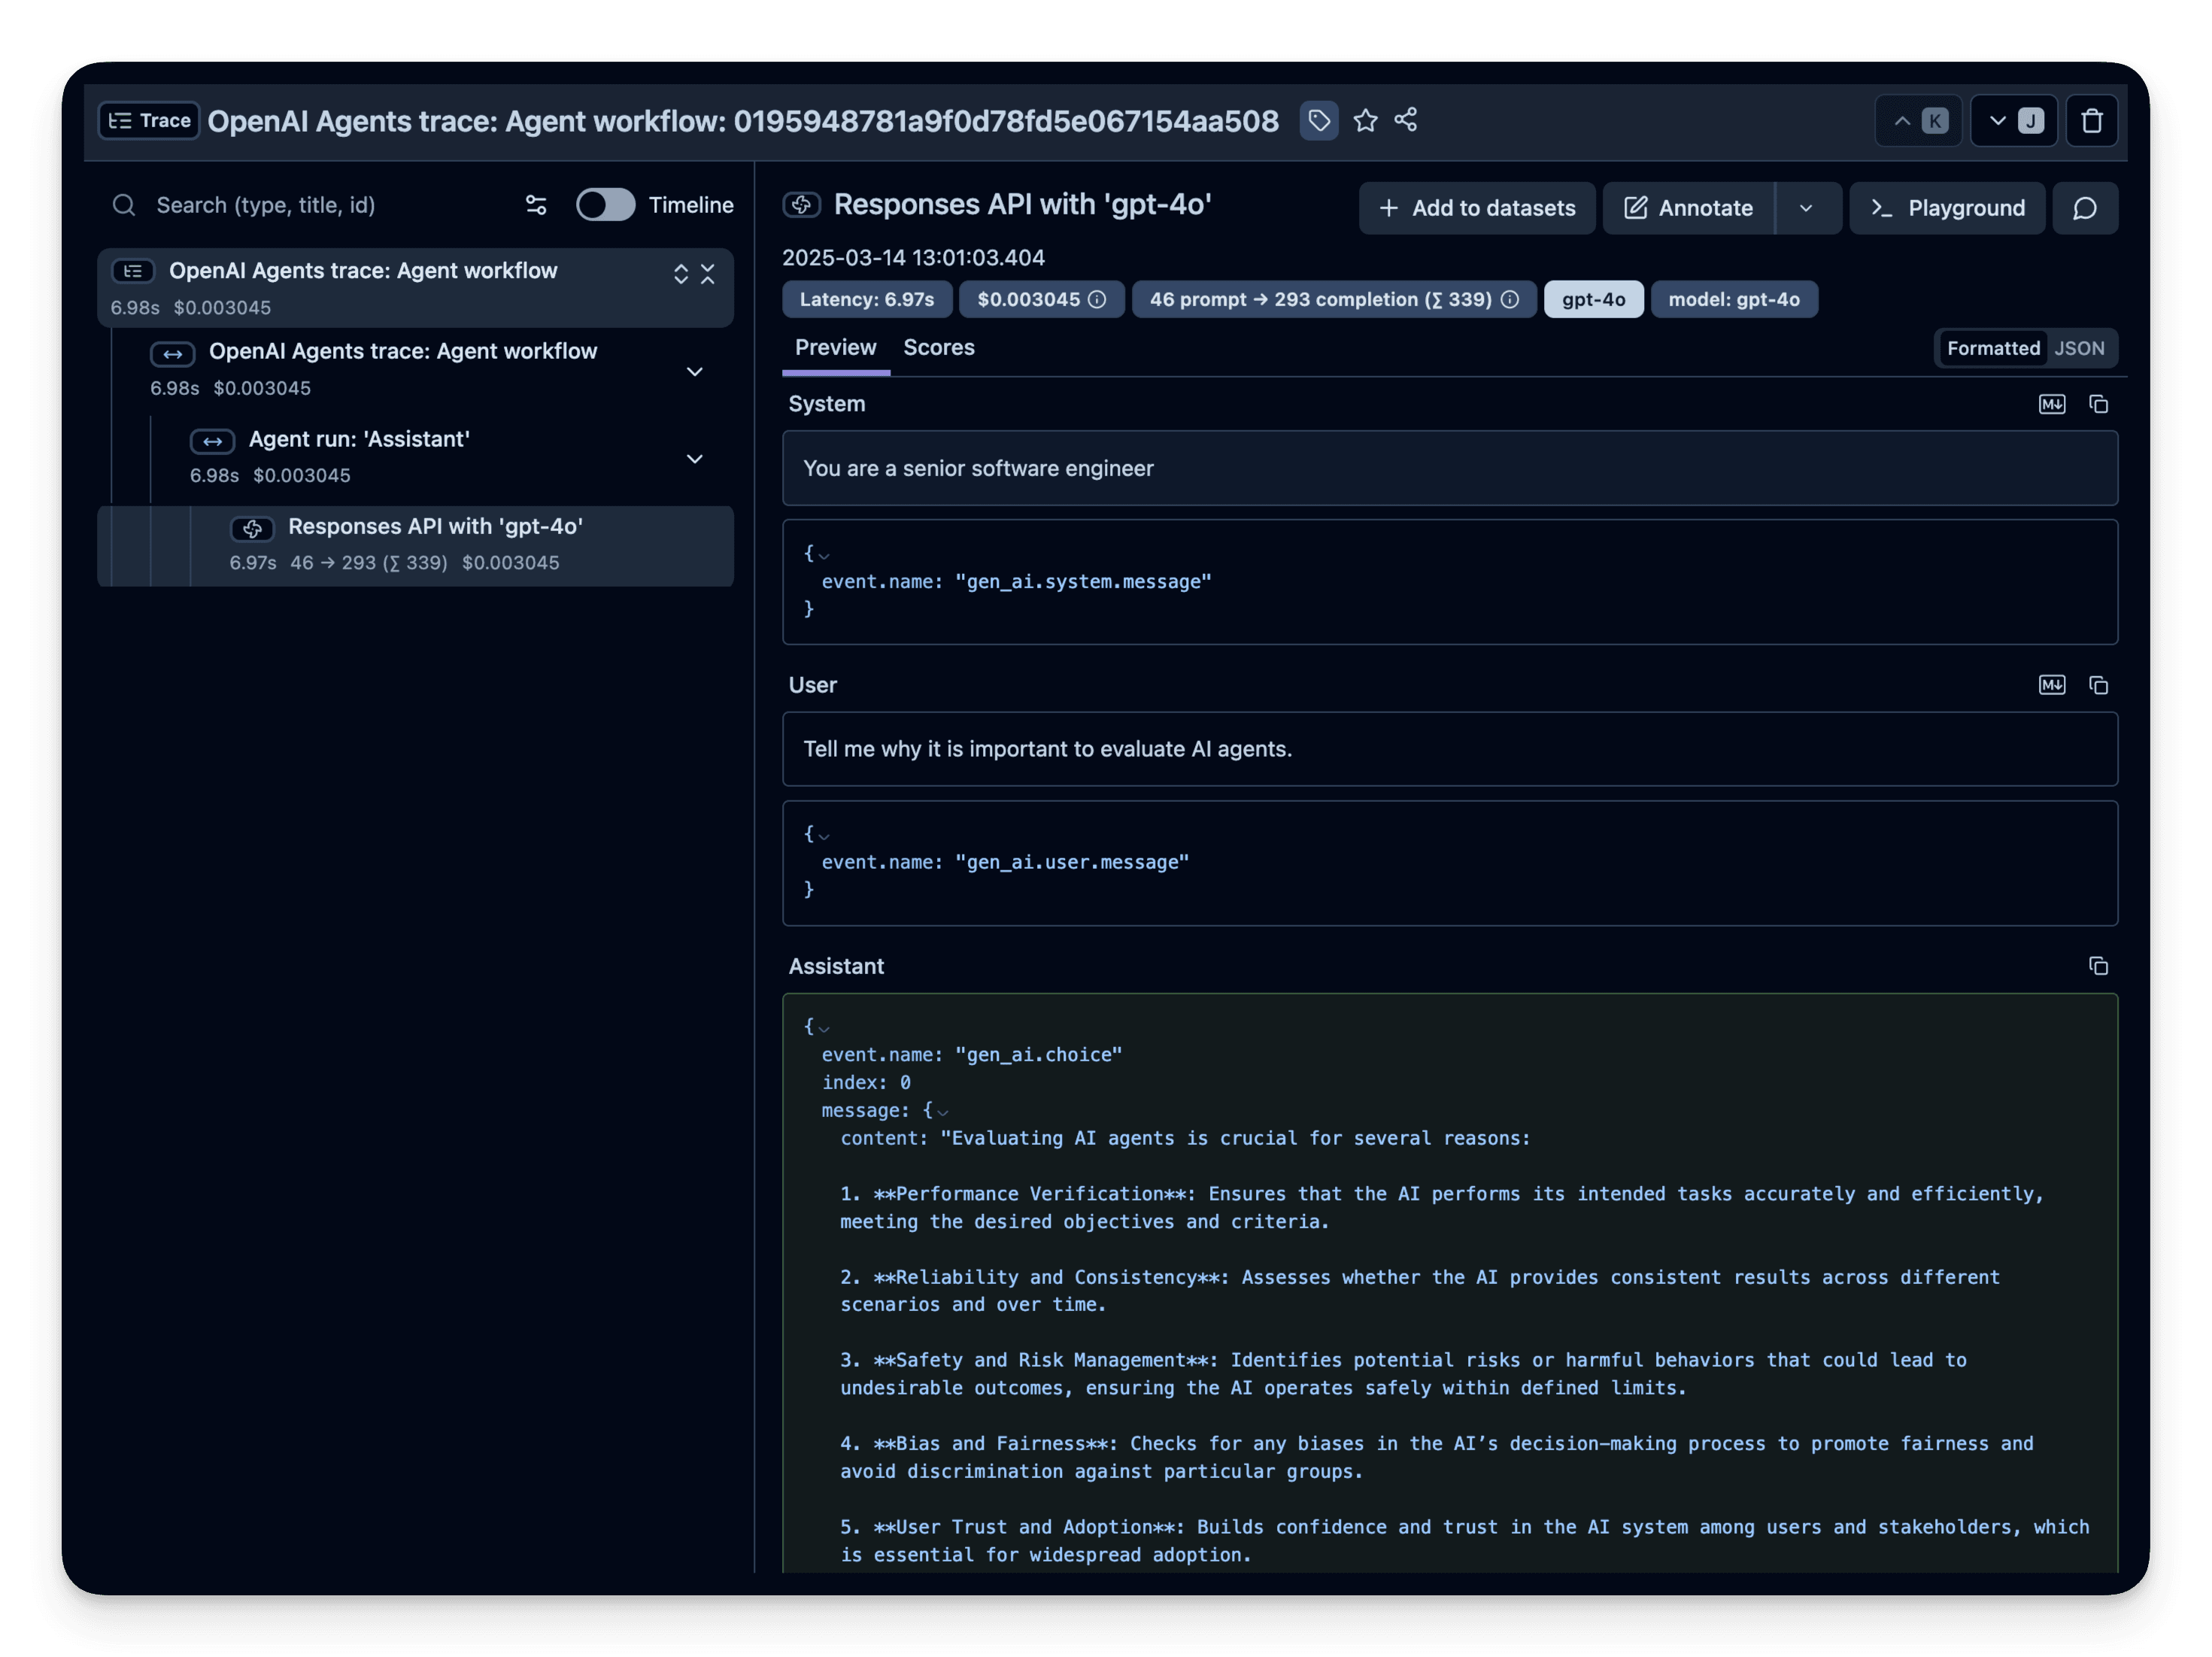The width and height of the screenshot is (2212, 1657).
Task: Open the comments bubble icon
Action: click(x=2084, y=208)
